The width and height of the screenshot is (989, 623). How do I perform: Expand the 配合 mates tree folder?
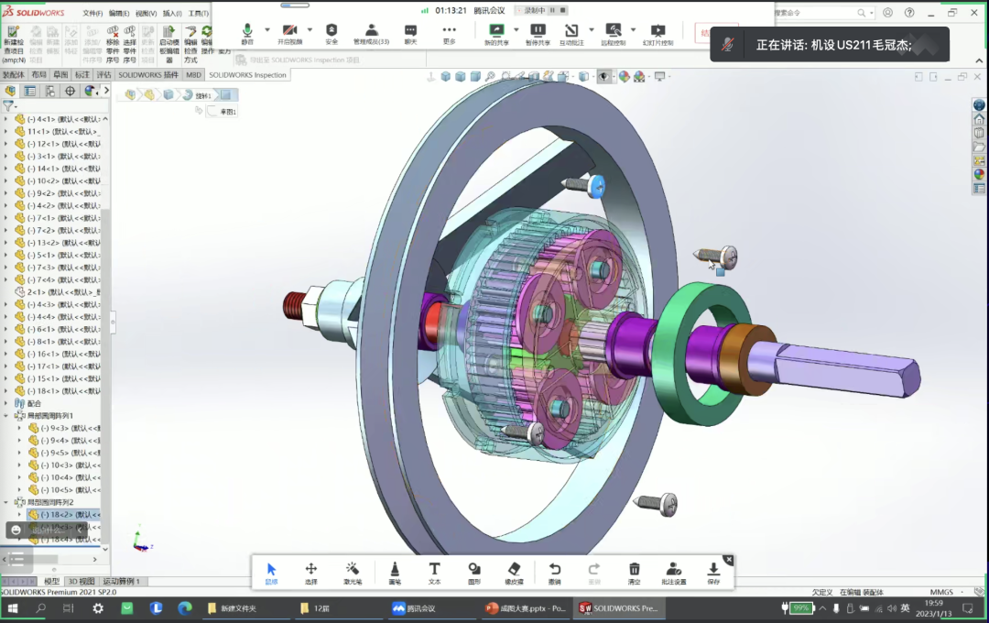pyautogui.click(x=6, y=403)
